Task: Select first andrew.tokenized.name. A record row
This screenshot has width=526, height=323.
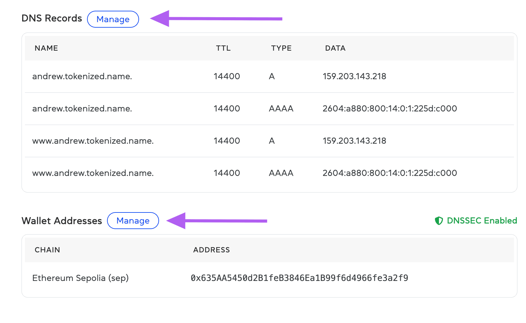Action: tap(82, 76)
